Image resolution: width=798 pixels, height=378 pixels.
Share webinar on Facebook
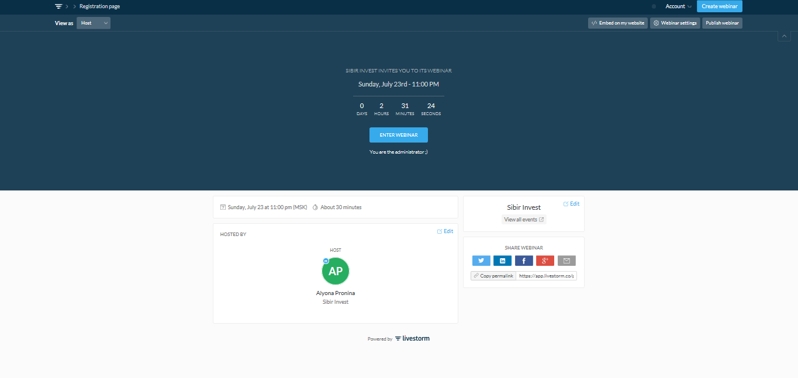pyautogui.click(x=524, y=261)
